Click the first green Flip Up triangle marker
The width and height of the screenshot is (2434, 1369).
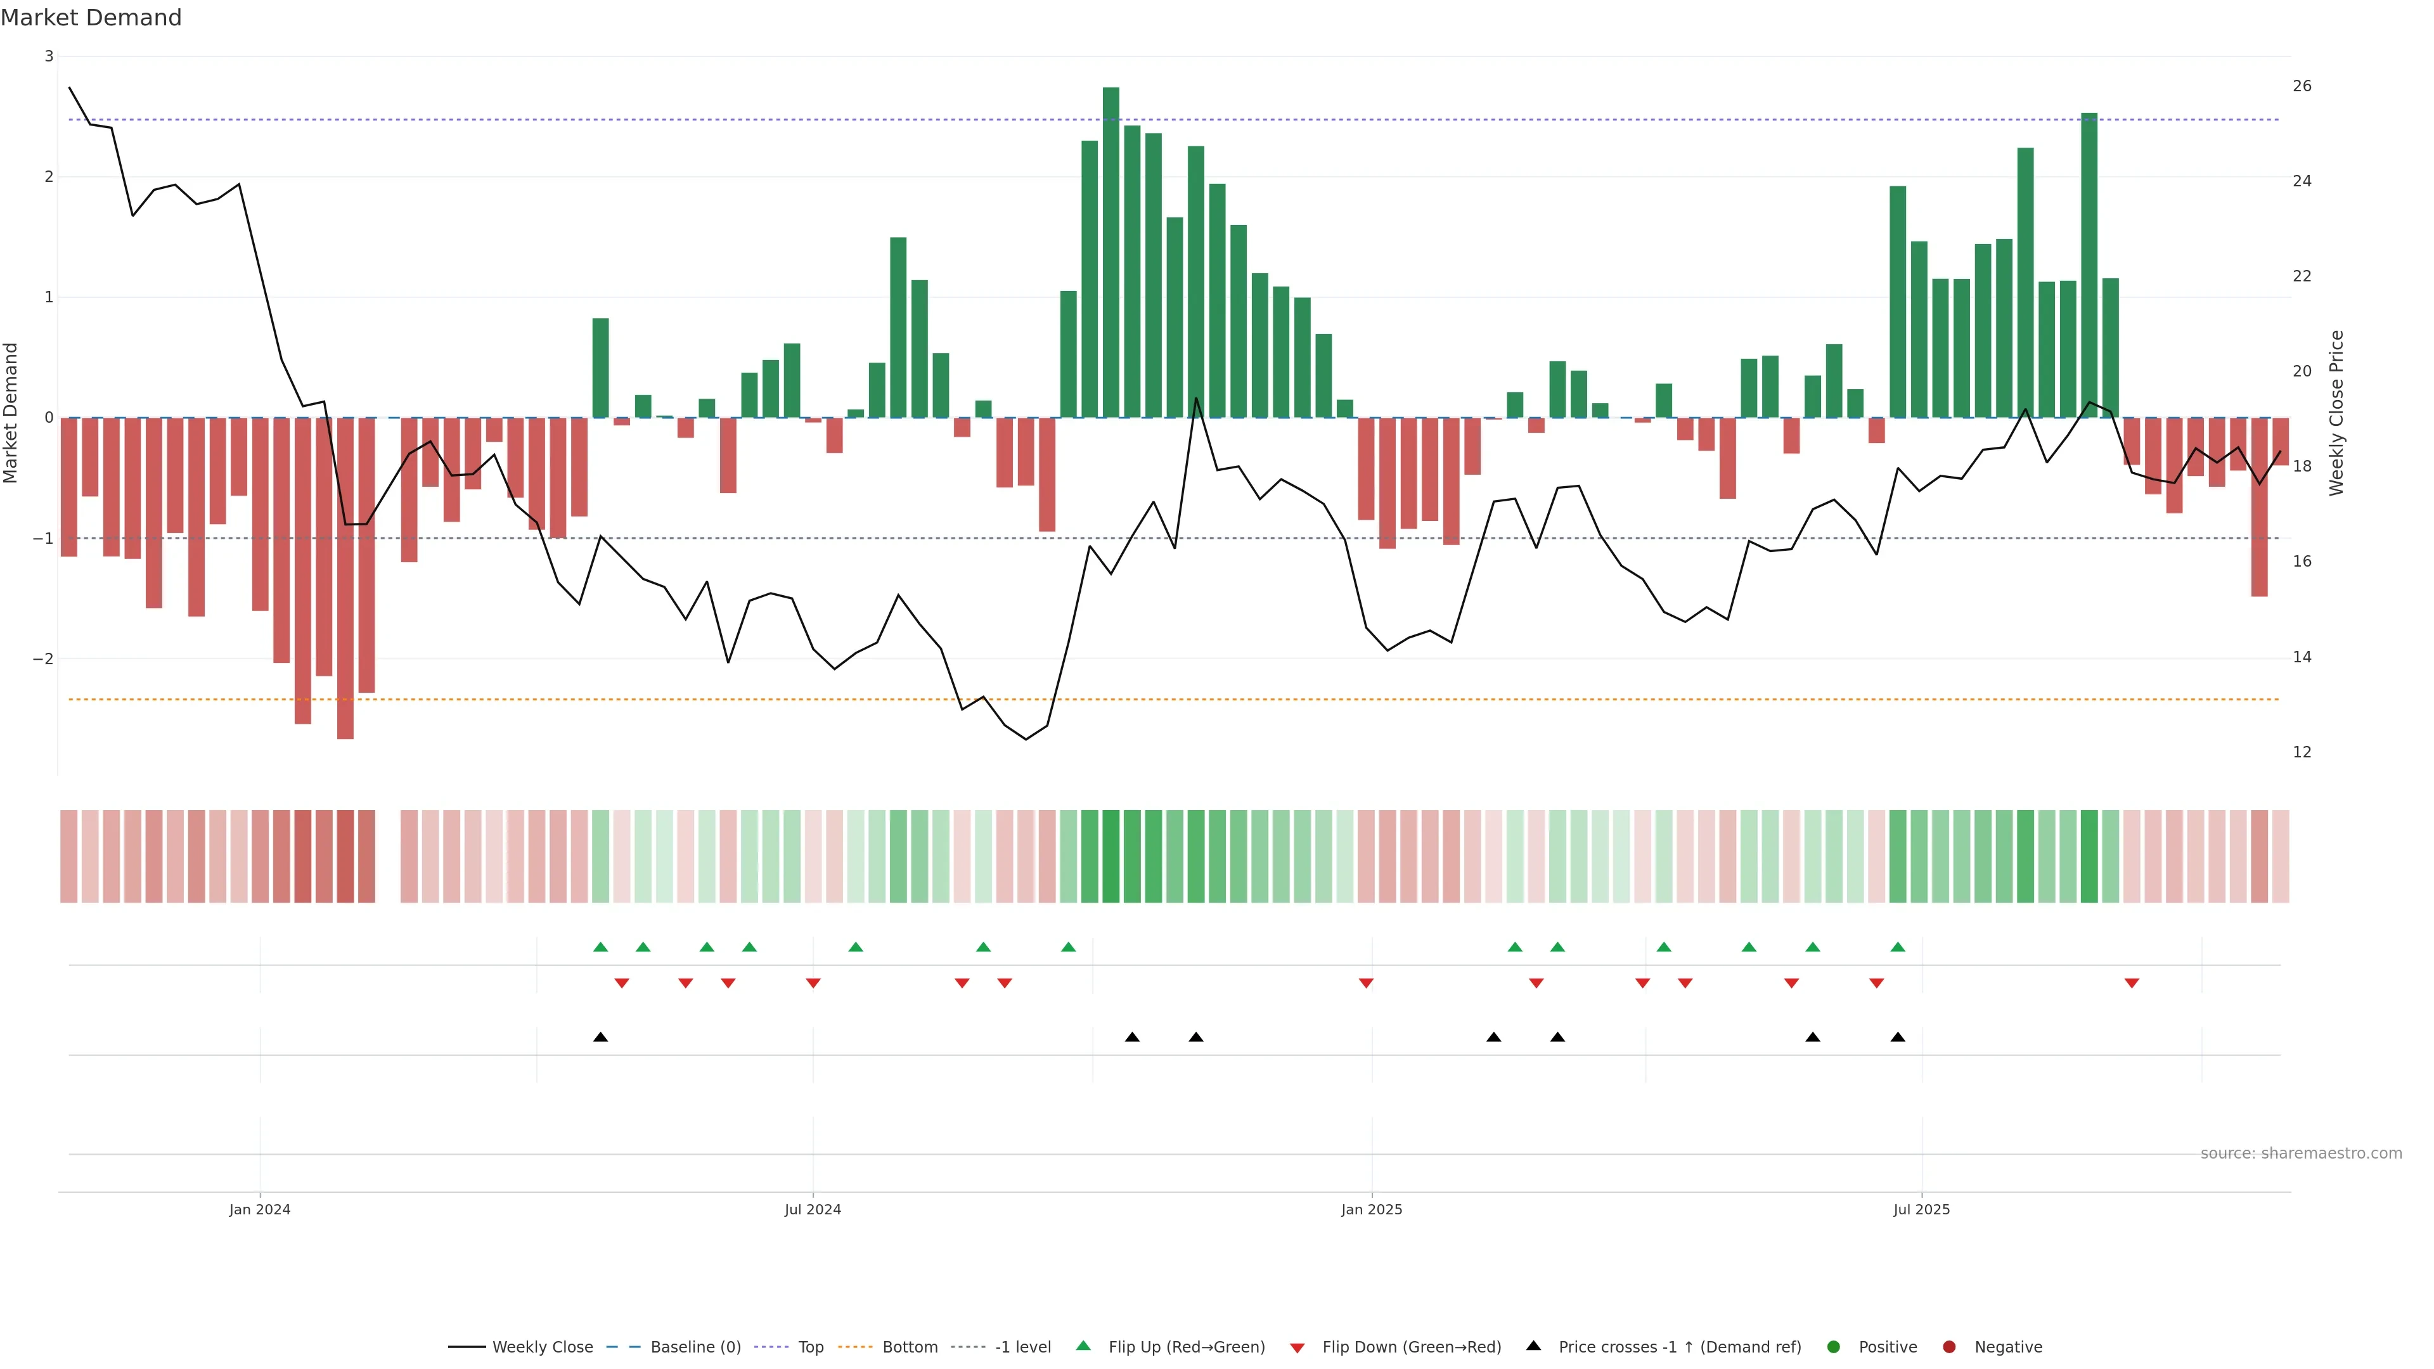(600, 947)
